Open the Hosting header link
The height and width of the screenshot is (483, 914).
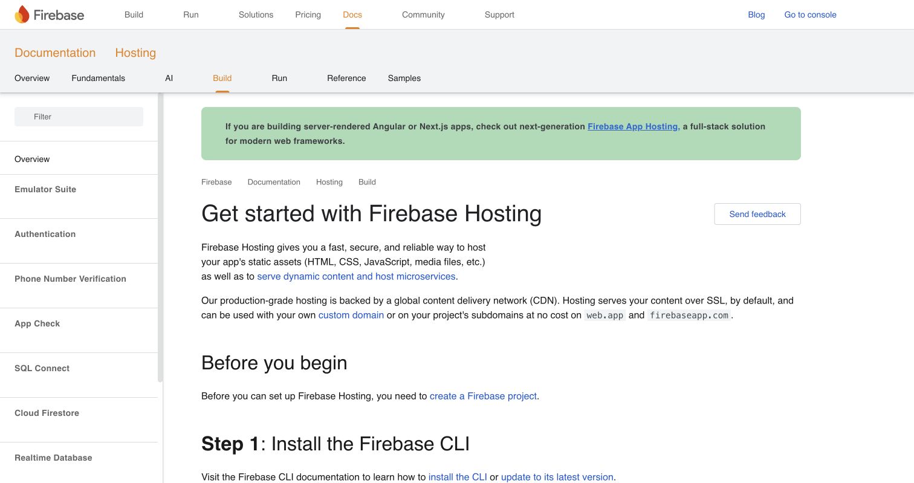coord(135,53)
